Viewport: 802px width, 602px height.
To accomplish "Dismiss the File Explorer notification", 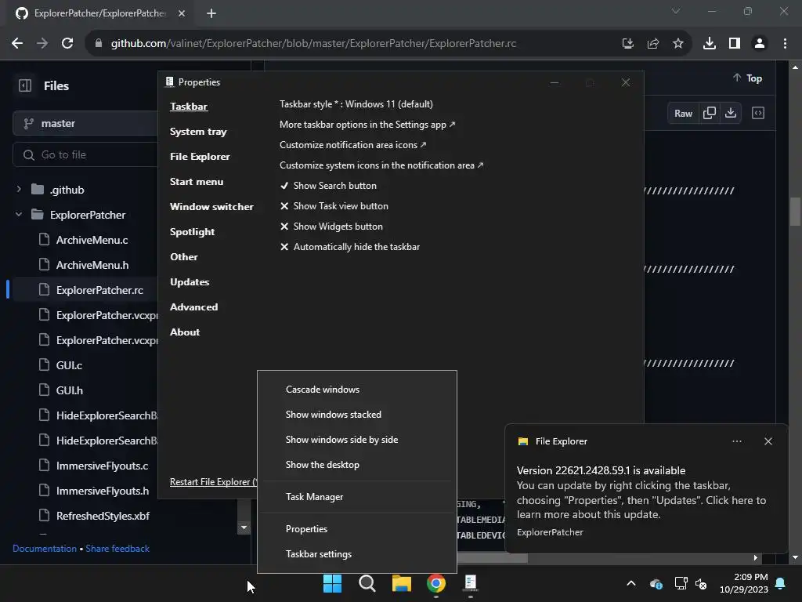I will [768, 441].
